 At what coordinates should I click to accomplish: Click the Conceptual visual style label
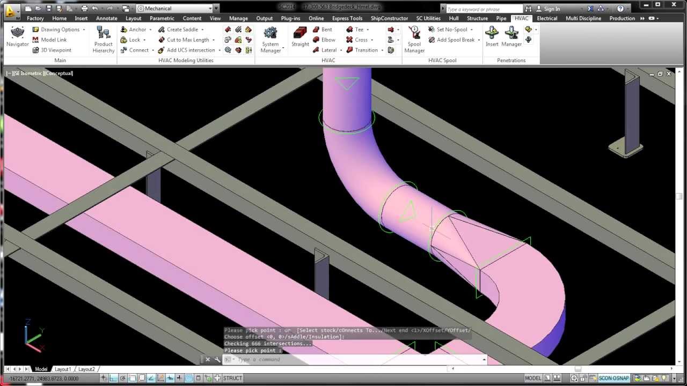(x=59, y=73)
